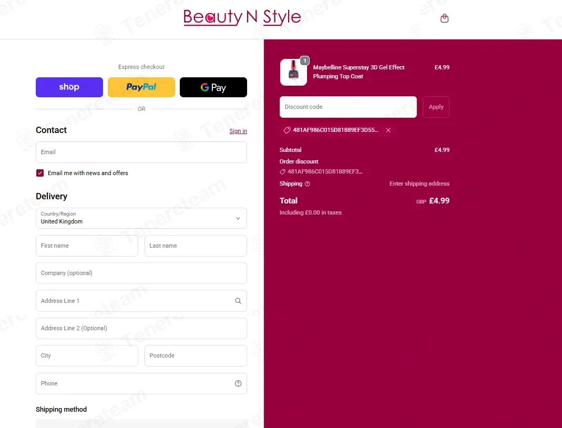The width and height of the screenshot is (562, 428).
Task: Pay with Shop Pay button
Action: click(x=69, y=87)
